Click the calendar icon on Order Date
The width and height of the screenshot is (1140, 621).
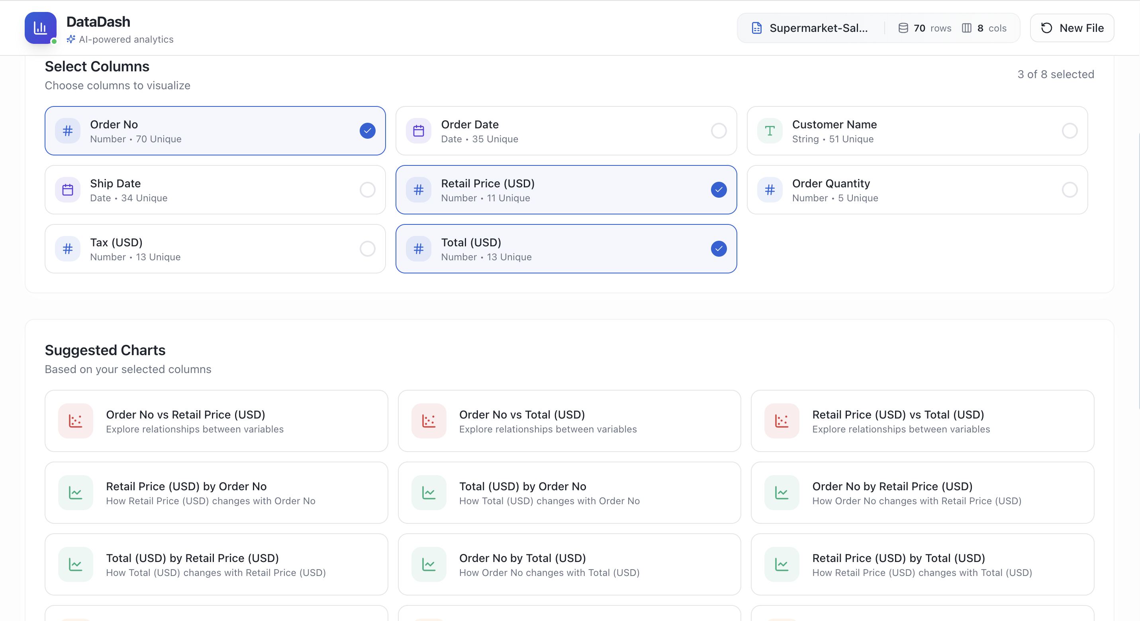coord(418,131)
